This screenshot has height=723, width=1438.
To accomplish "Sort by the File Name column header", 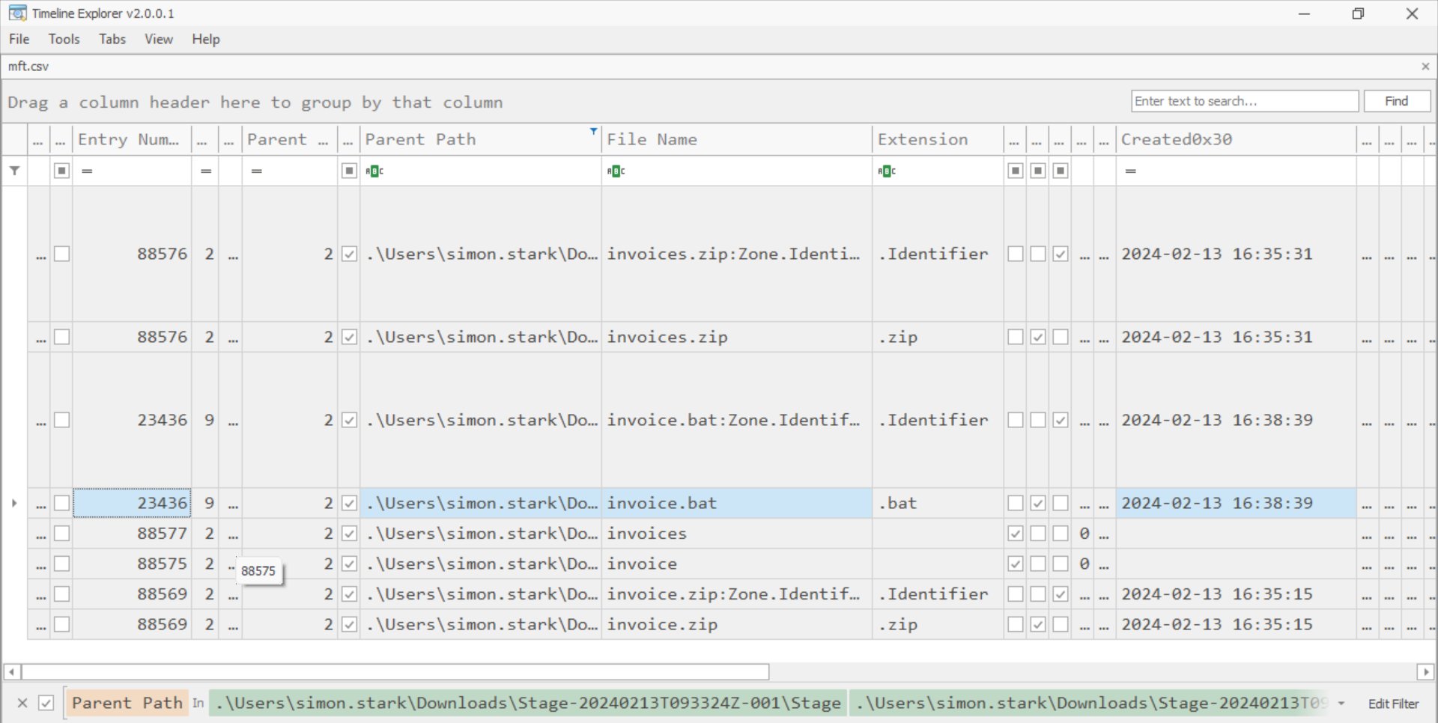I will 737,139.
